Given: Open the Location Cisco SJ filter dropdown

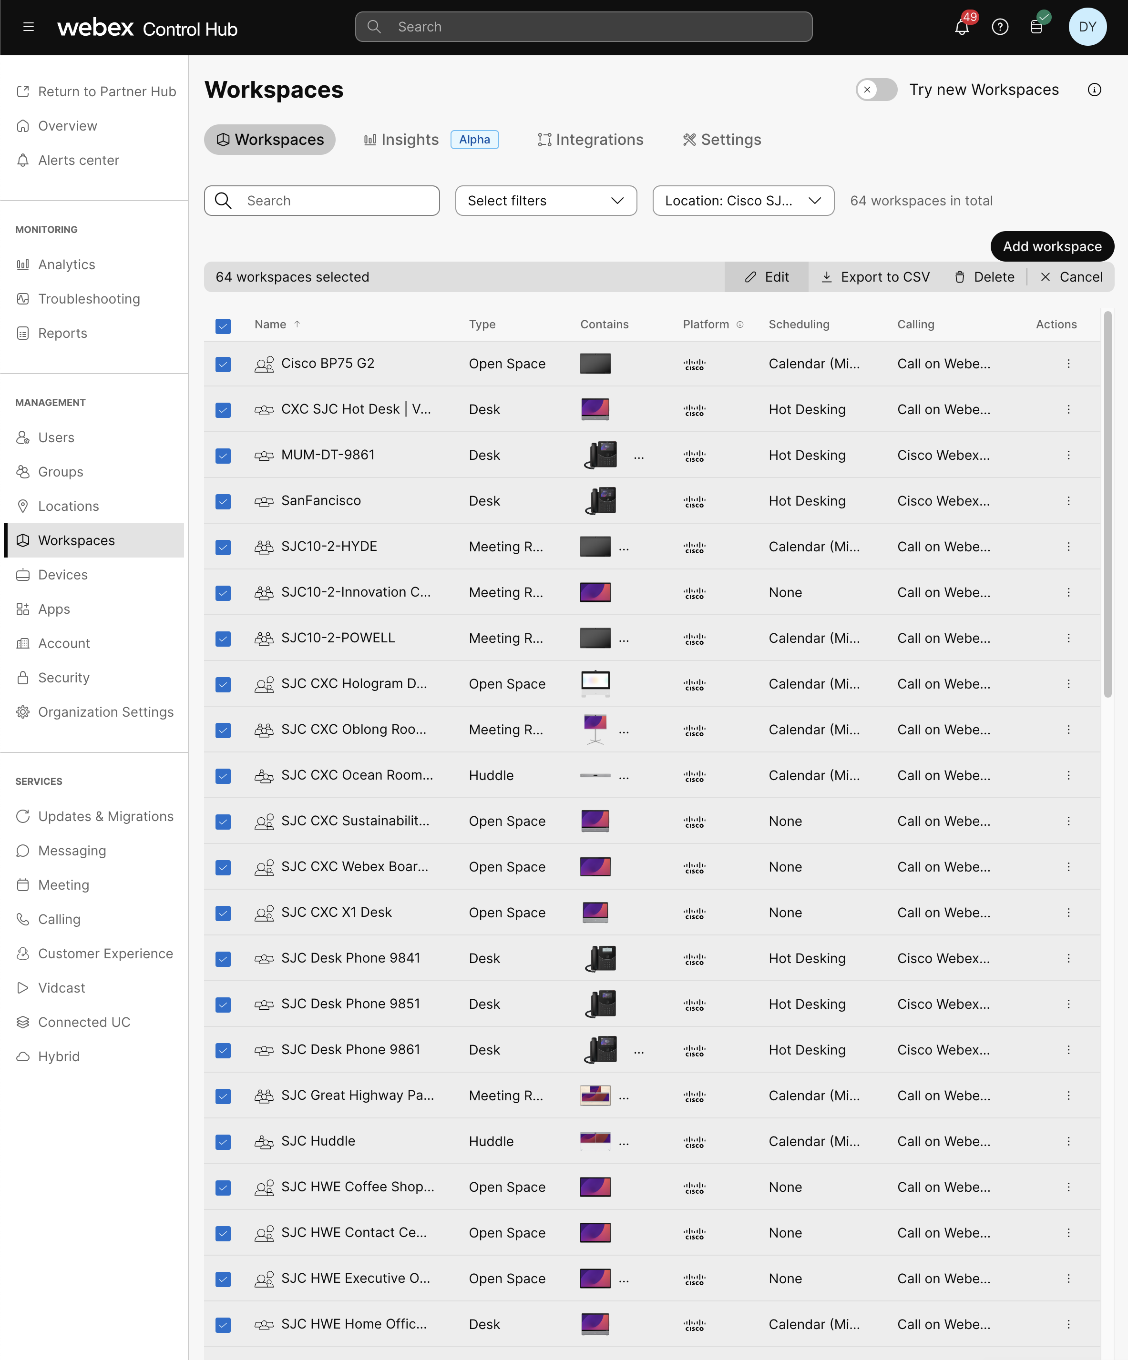Looking at the screenshot, I should click(x=743, y=201).
